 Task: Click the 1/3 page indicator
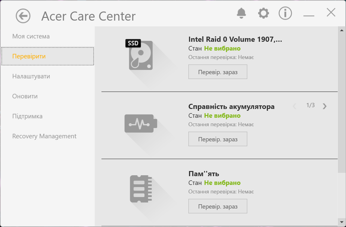pyautogui.click(x=310, y=105)
